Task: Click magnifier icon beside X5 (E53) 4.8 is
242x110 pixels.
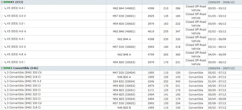Action: click(5, 55)
